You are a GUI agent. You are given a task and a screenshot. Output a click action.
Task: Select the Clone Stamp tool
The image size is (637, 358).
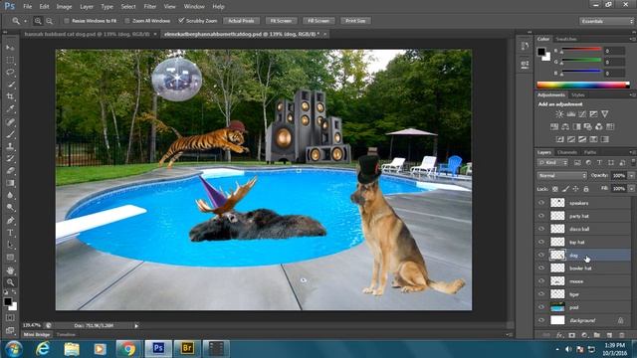10,146
